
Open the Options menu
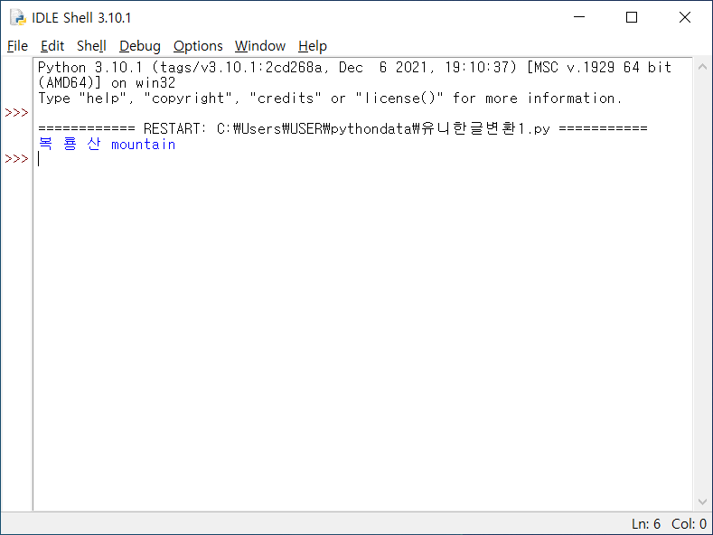[x=198, y=46]
